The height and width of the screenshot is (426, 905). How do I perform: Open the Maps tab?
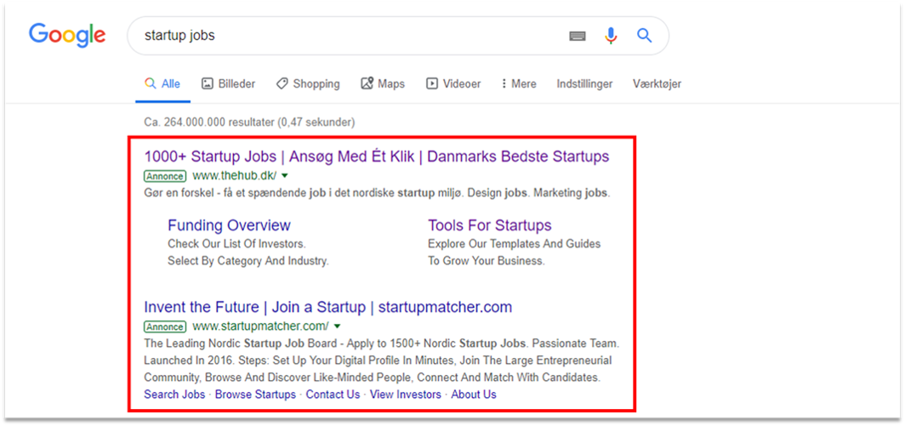383,83
